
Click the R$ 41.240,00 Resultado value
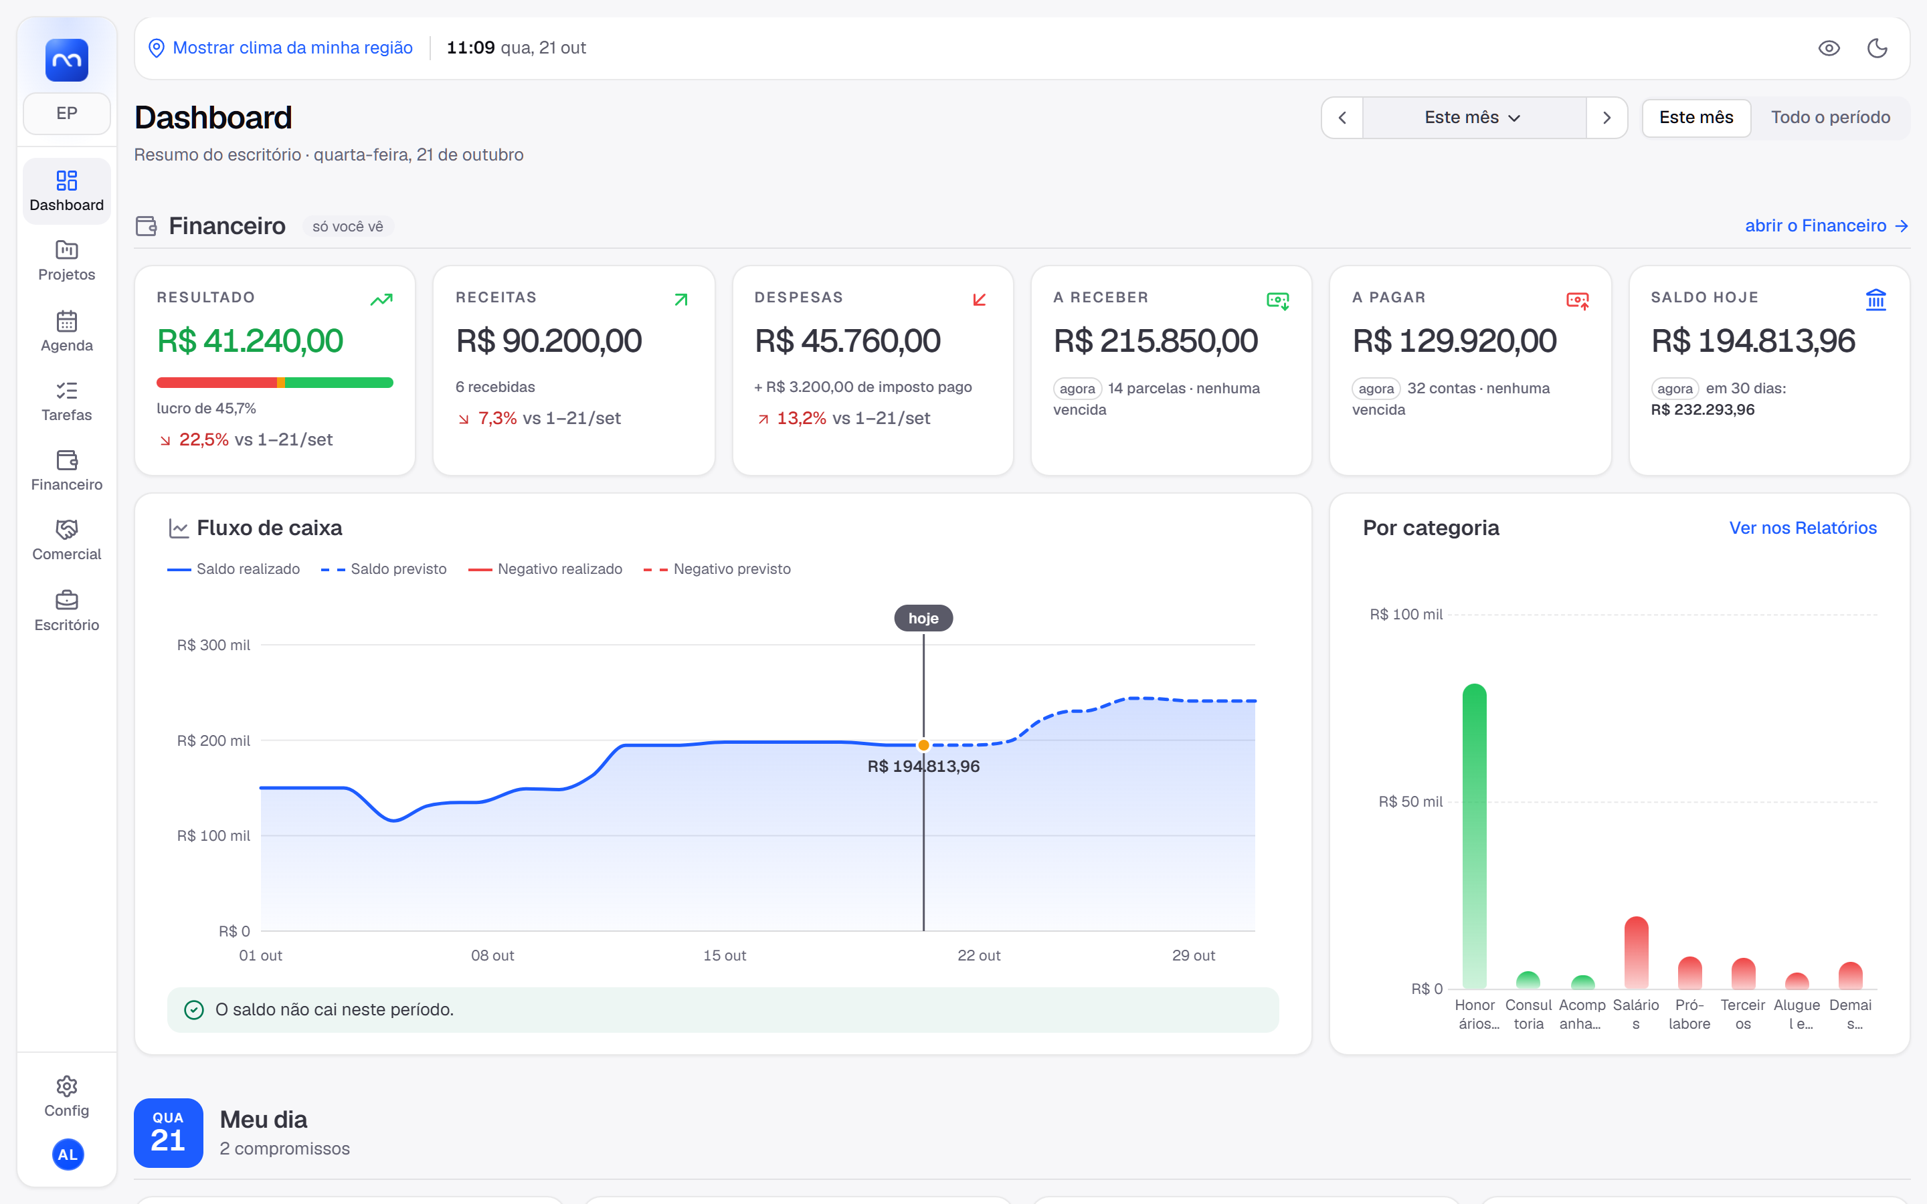(x=250, y=341)
